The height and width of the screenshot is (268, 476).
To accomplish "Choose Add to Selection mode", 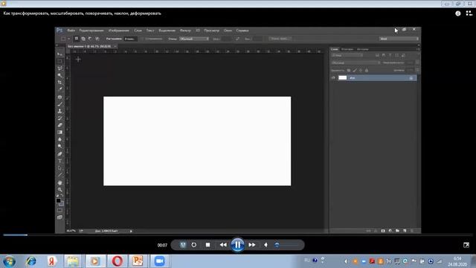I will pyautogui.click(x=83, y=39).
